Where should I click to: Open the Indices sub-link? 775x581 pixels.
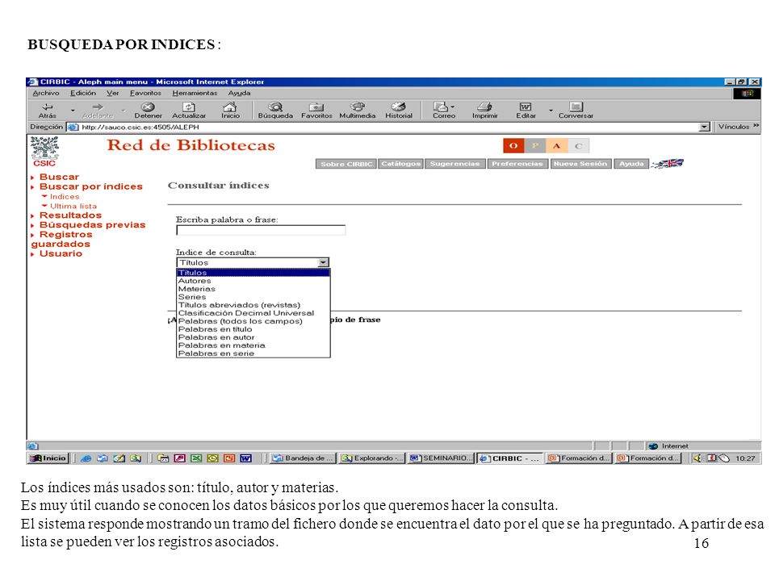(65, 197)
